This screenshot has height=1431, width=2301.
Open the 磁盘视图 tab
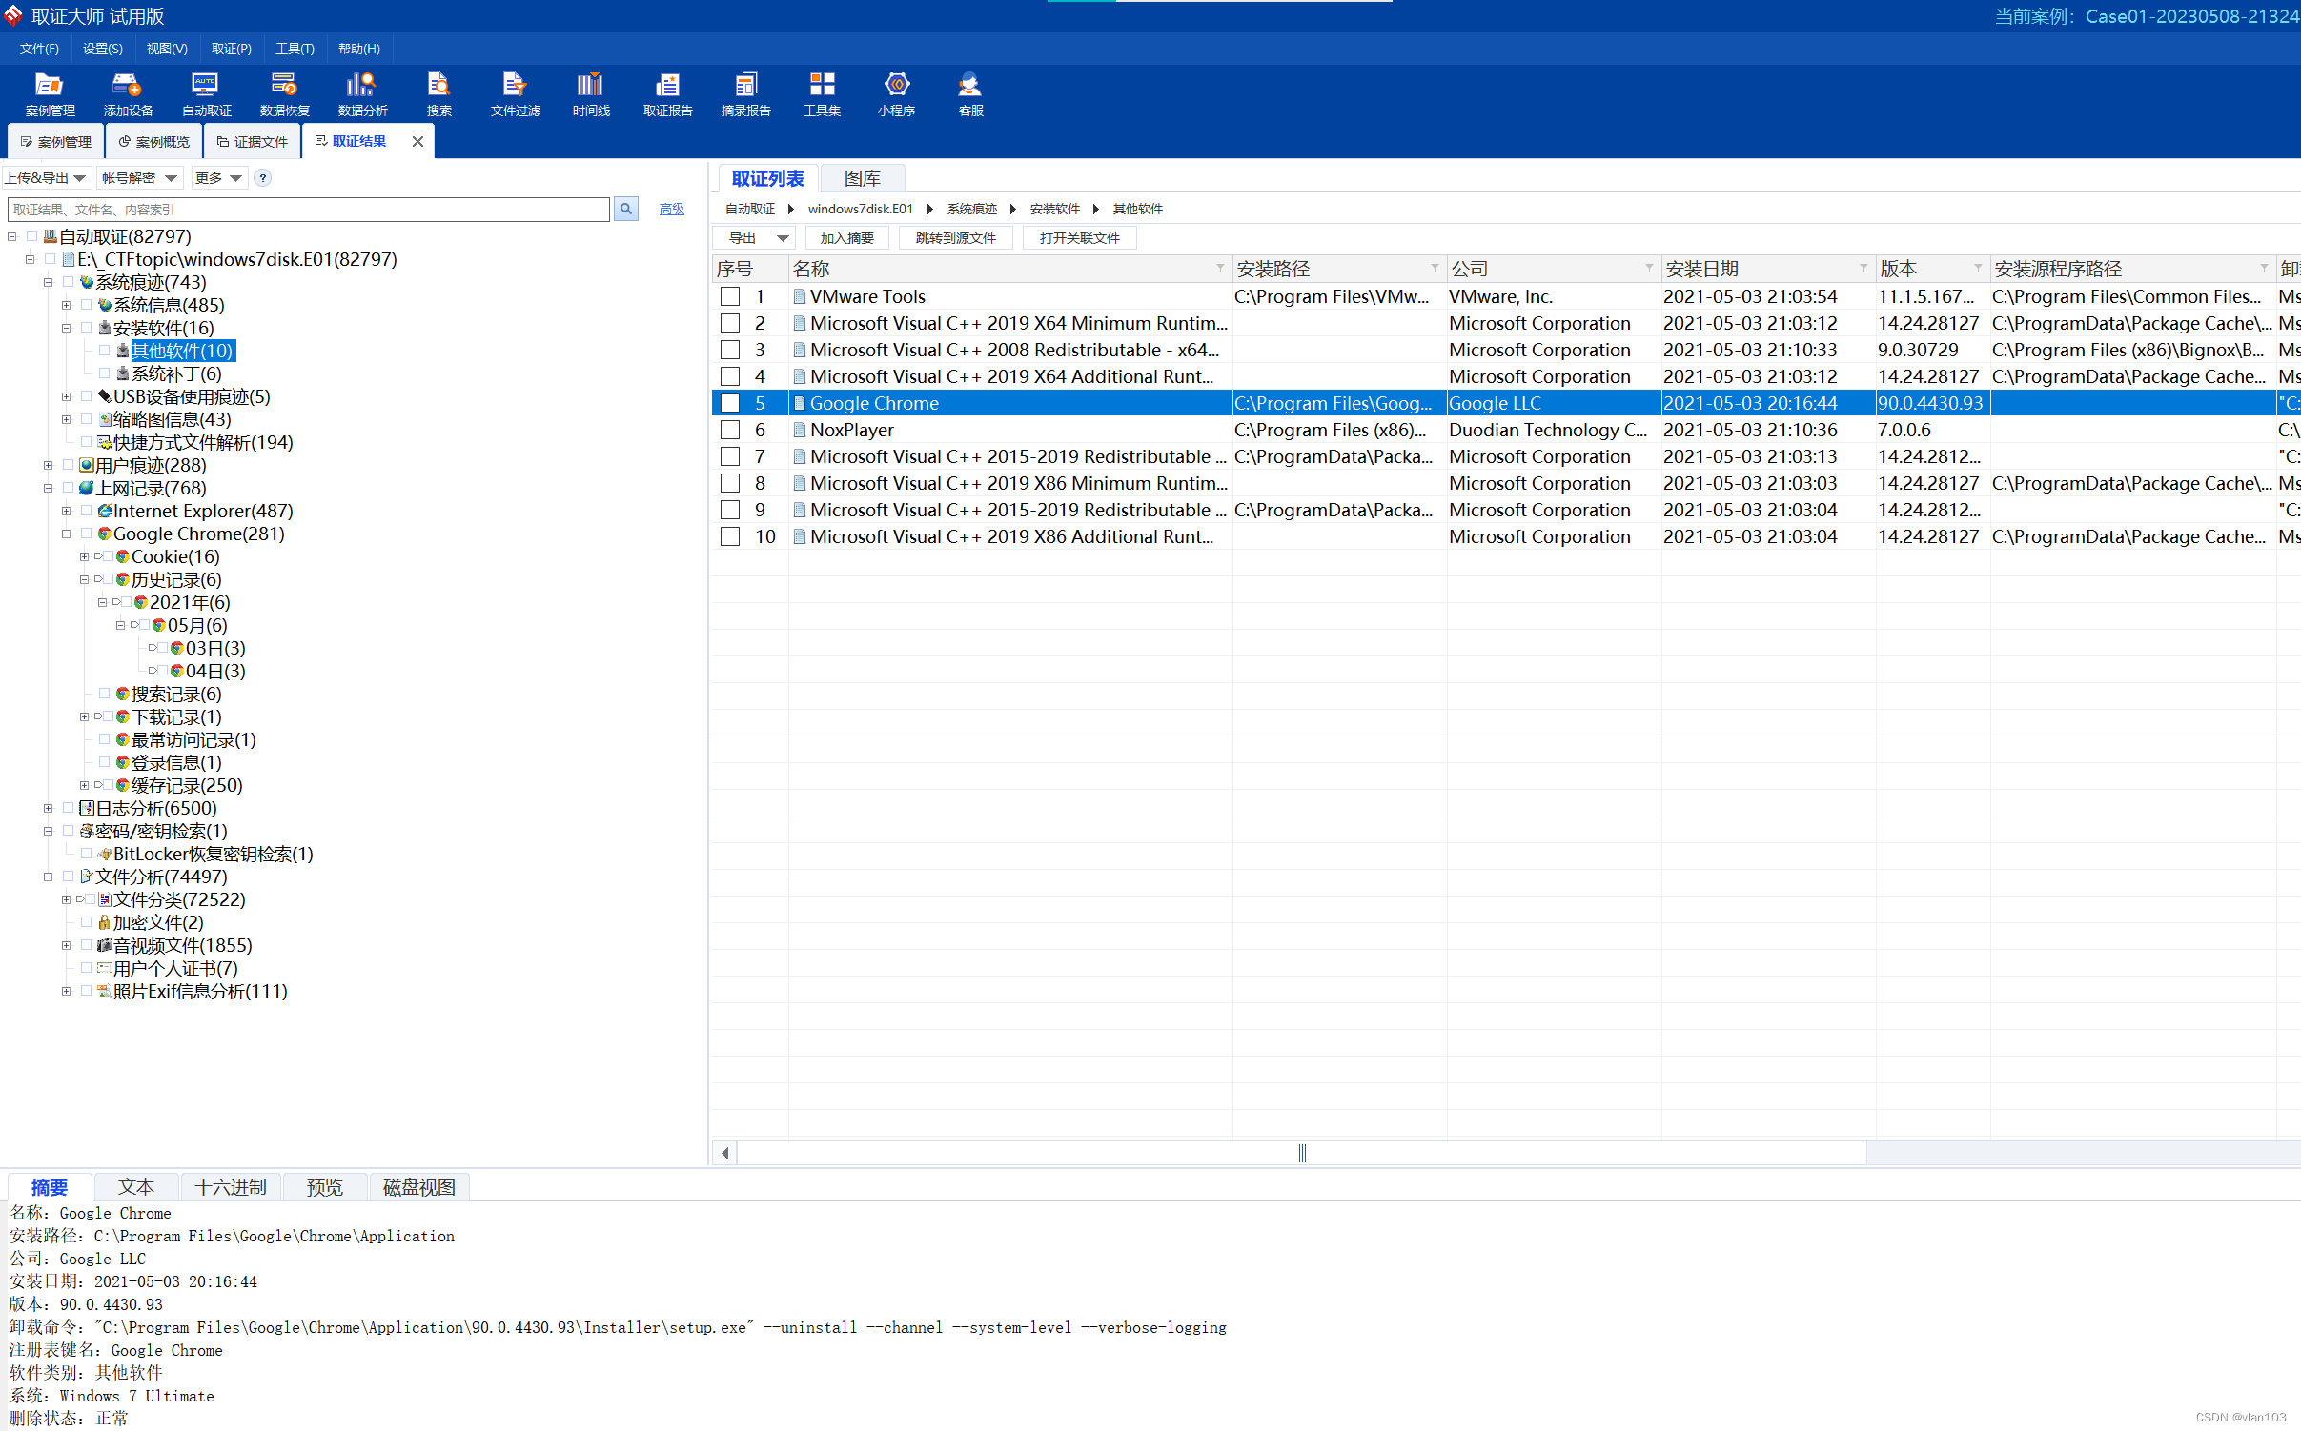click(418, 1187)
